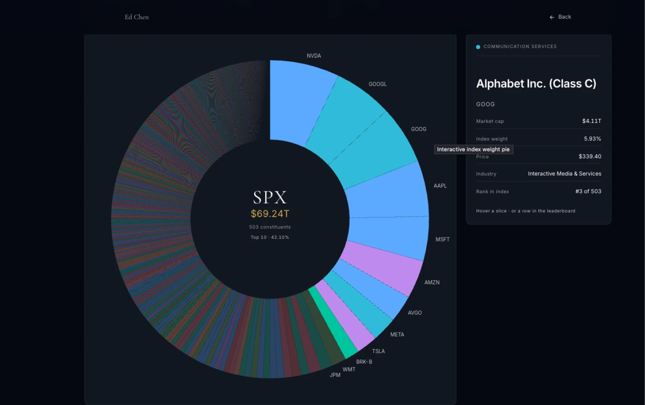Click the GOOG label beside the chart
Viewport: 645px width, 405px height.
pyautogui.click(x=419, y=129)
